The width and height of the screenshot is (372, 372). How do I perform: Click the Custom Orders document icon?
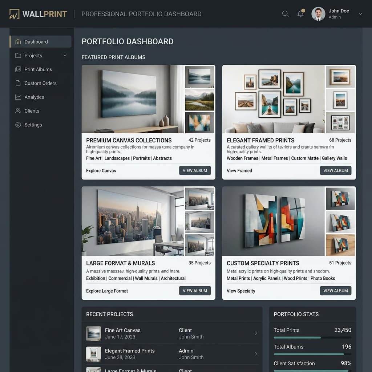tap(18, 83)
